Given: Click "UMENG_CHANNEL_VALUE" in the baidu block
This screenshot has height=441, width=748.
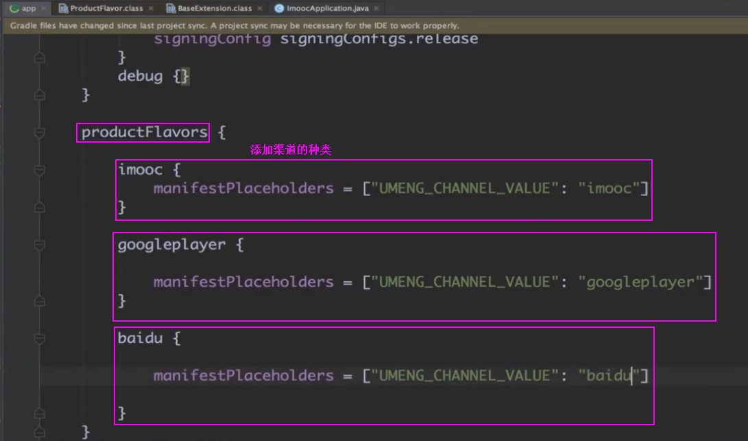Looking at the screenshot, I should (465, 375).
